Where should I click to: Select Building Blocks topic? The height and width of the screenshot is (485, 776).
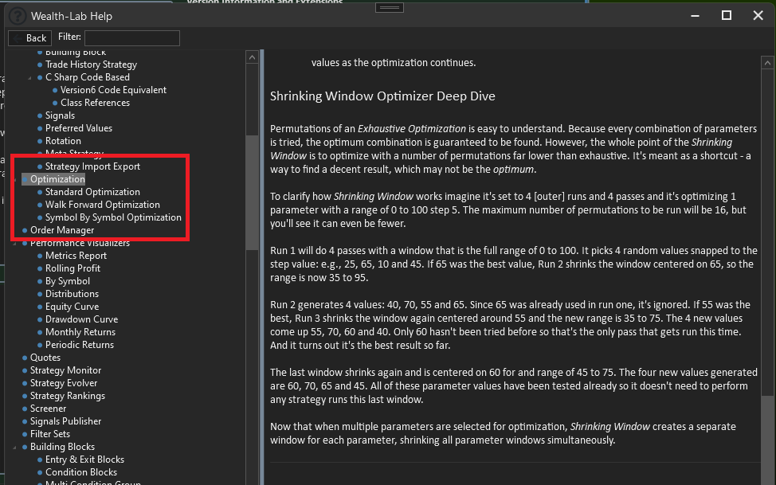point(62,447)
